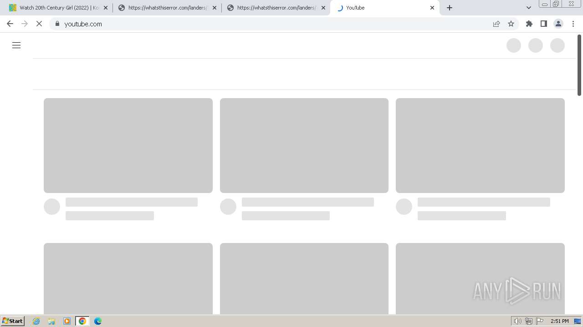
Task: Close the first whatsthiserror.com tab
Action: [215, 8]
